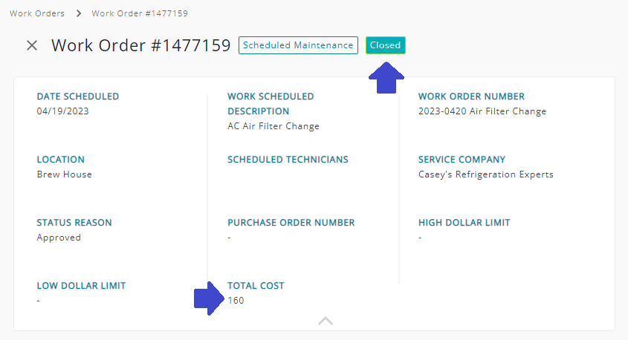Click the Total Cost value 160
Image resolution: width=628 pixels, height=340 pixels.
click(x=236, y=301)
